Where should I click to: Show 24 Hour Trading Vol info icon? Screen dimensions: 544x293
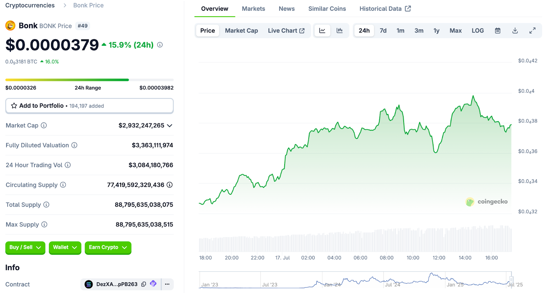tap(68, 165)
